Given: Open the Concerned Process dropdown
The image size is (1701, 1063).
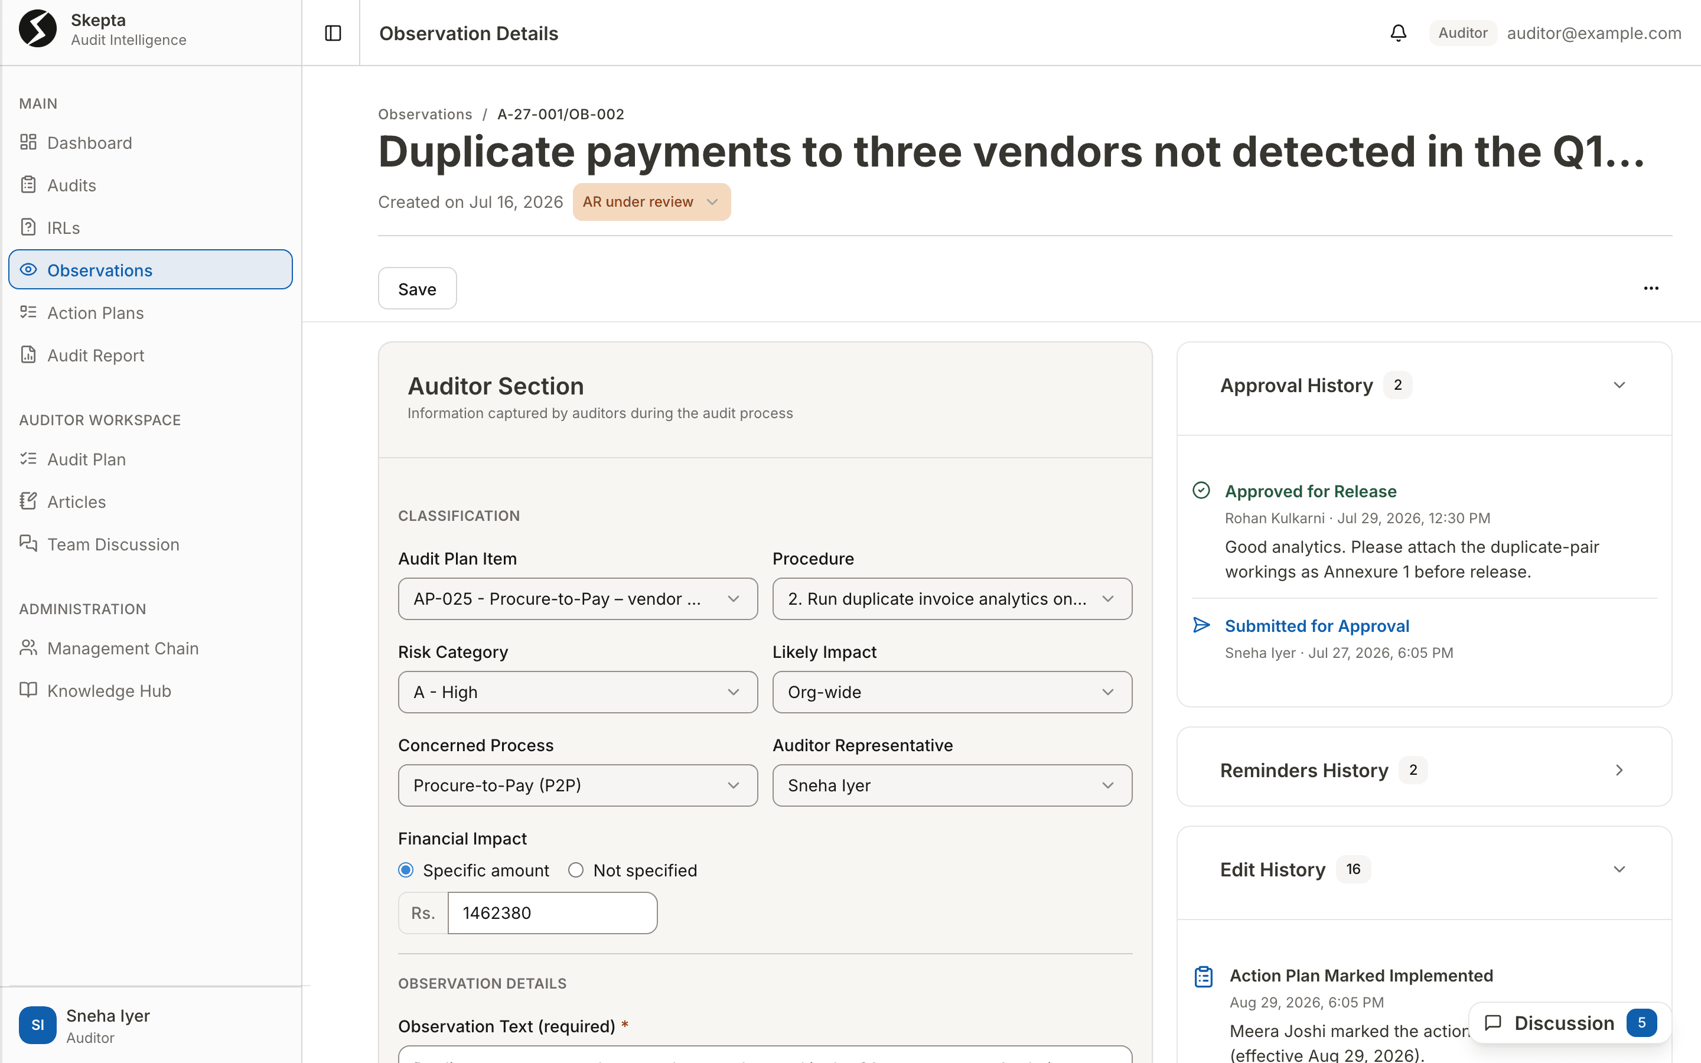Looking at the screenshot, I should click(578, 785).
